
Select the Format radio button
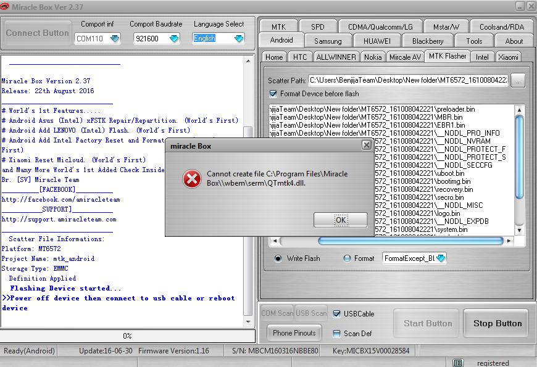(347, 258)
